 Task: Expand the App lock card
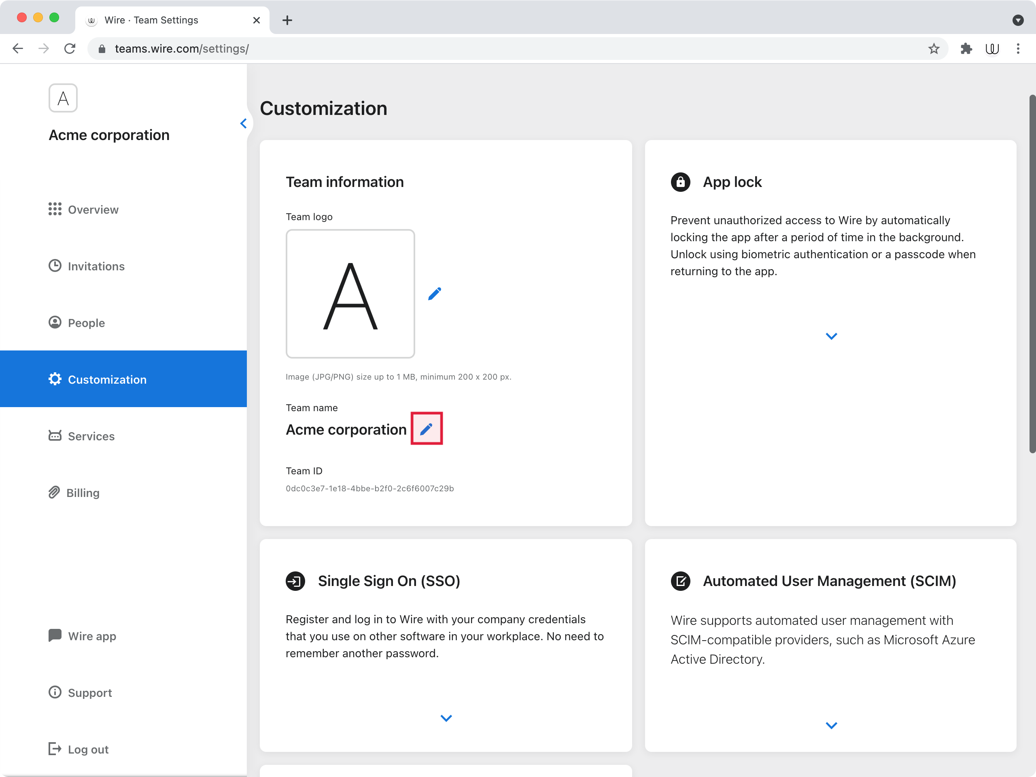click(831, 336)
